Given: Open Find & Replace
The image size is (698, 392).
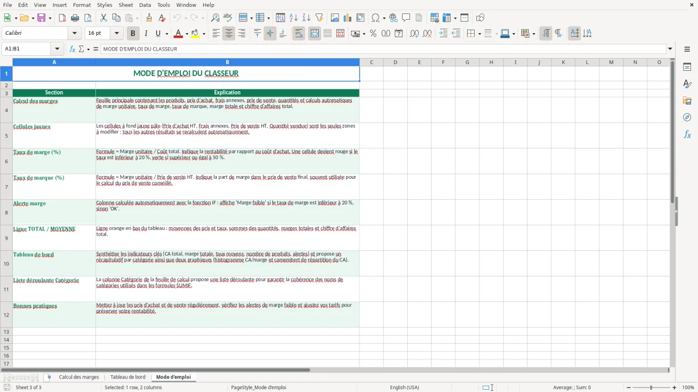Looking at the screenshot, I should pos(215,18).
